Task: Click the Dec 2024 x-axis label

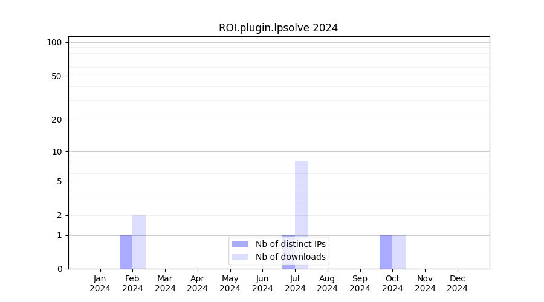Action: point(457,283)
